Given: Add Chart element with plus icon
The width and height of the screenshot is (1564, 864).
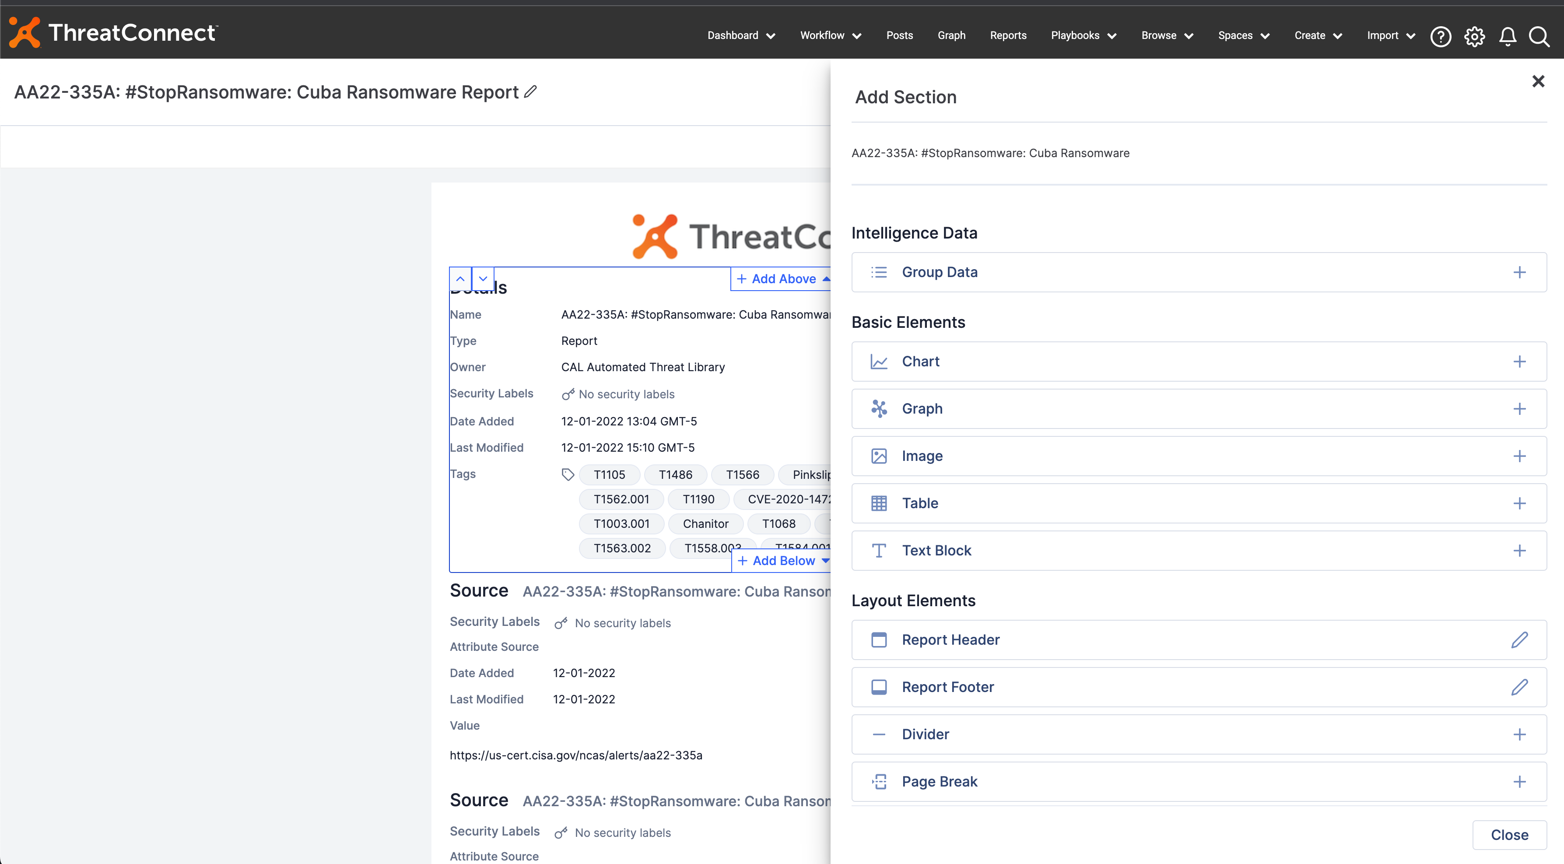Looking at the screenshot, I should 1519,361.
